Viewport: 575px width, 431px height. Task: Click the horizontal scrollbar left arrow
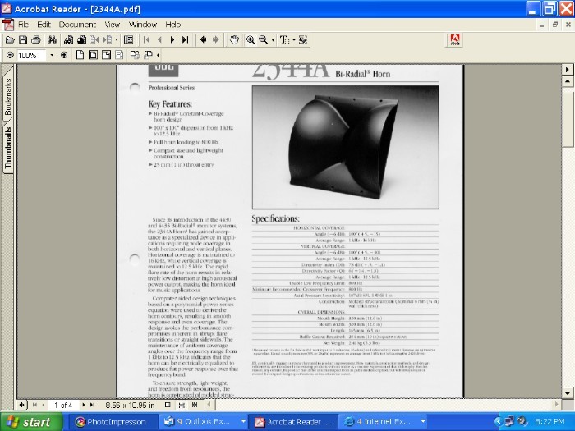[209, 405]
